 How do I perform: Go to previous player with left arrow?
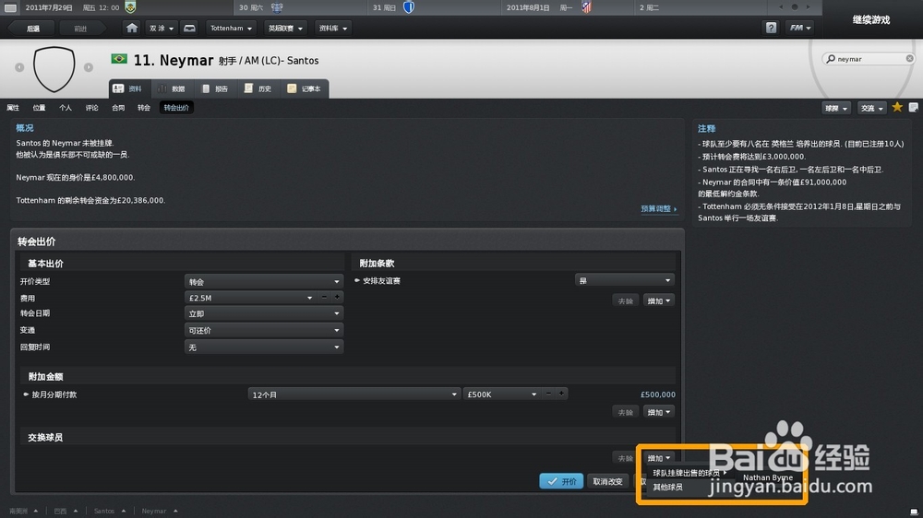click(19, 67)
